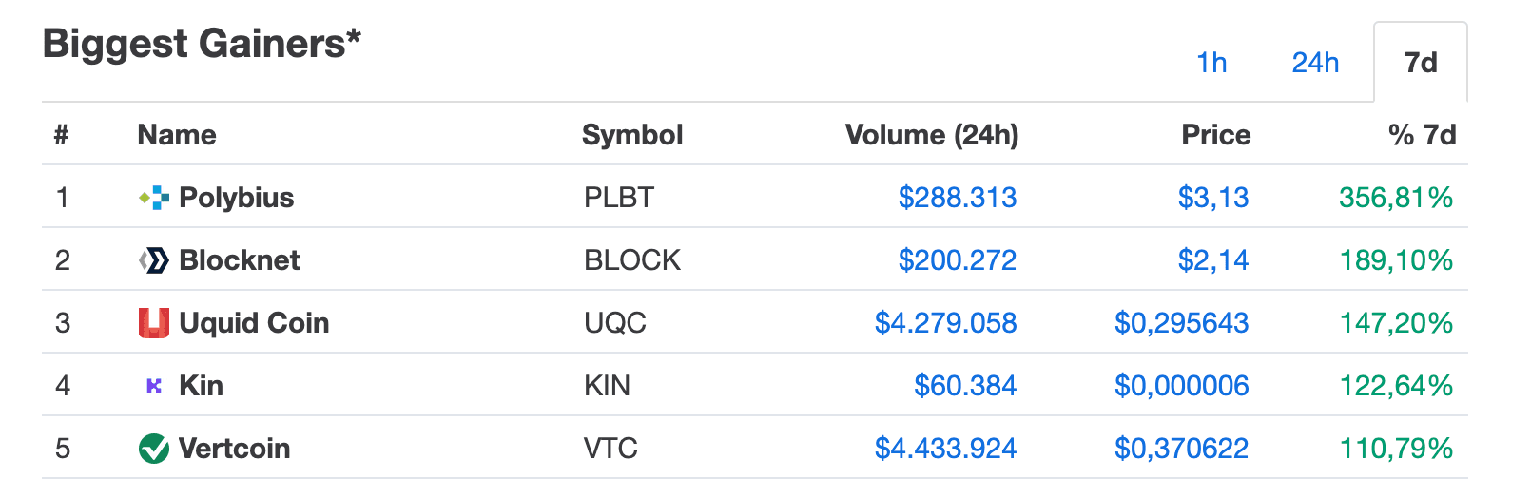Click Blocknet price $2,14 link
Viewport: 1531px width, 479px height.
1212,260
